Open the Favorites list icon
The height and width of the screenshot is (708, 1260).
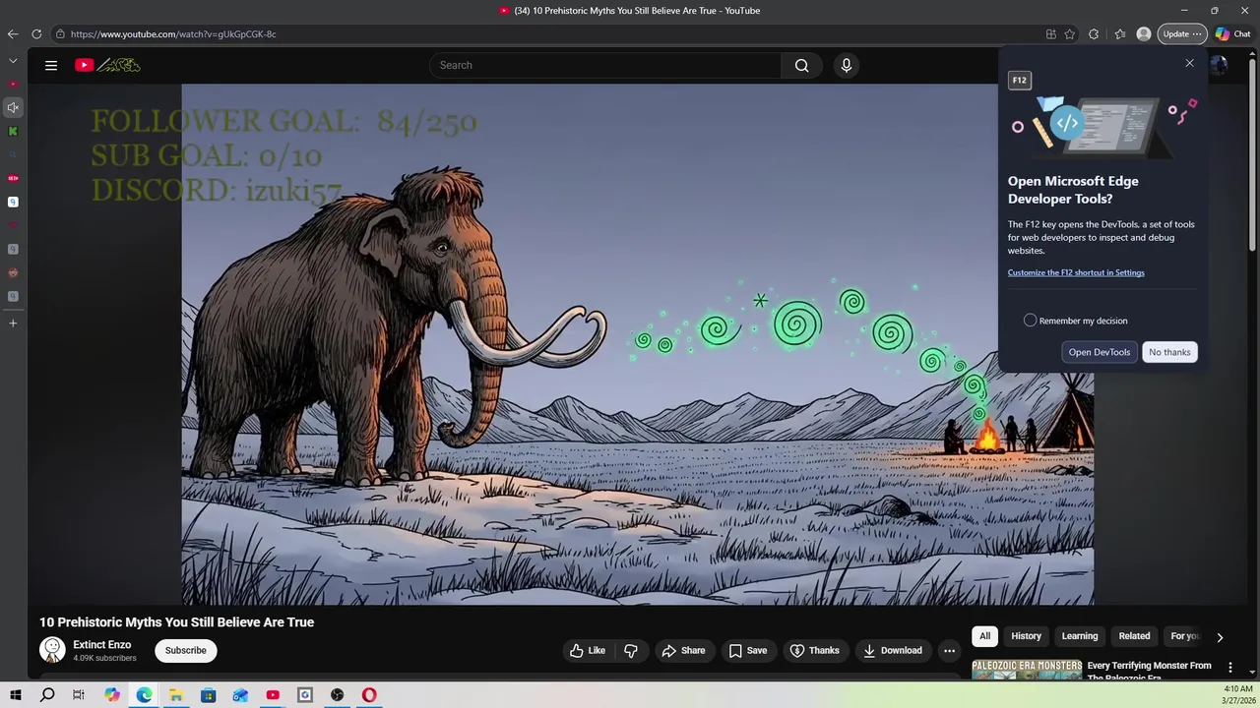1120,33
